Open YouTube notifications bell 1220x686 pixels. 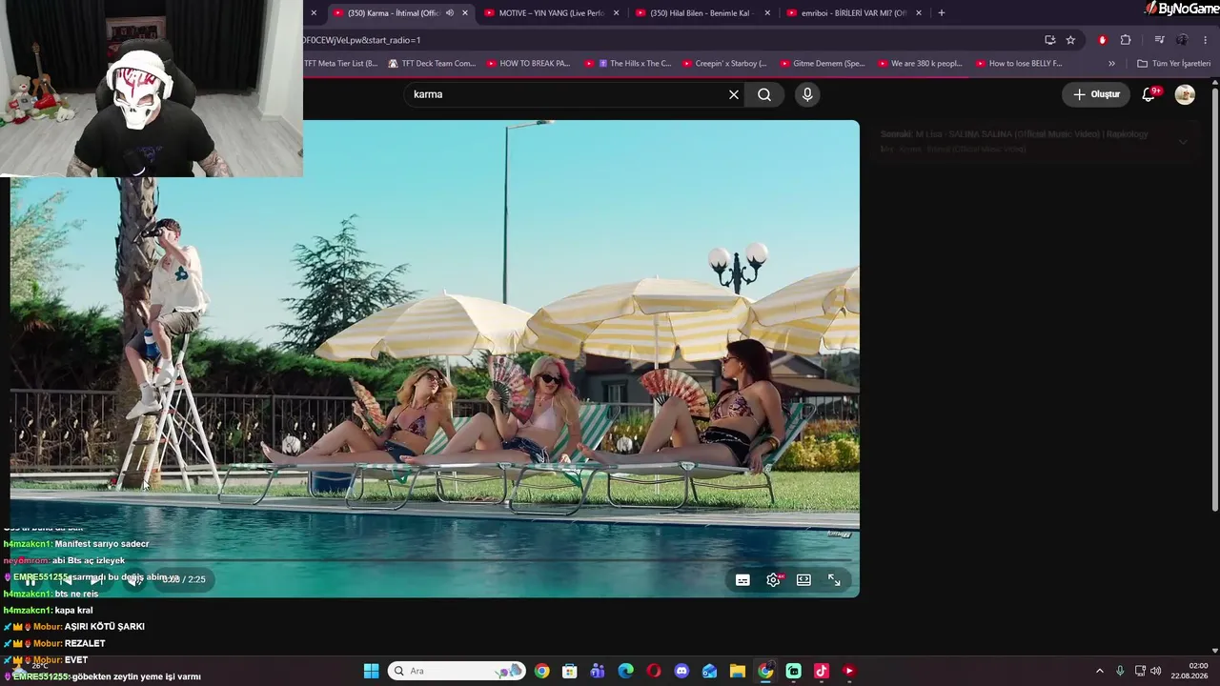(1149, 94)
